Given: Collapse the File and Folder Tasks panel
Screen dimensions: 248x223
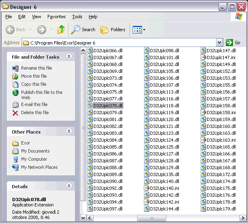Looking at the screenshot, I should tap(69, 57).
